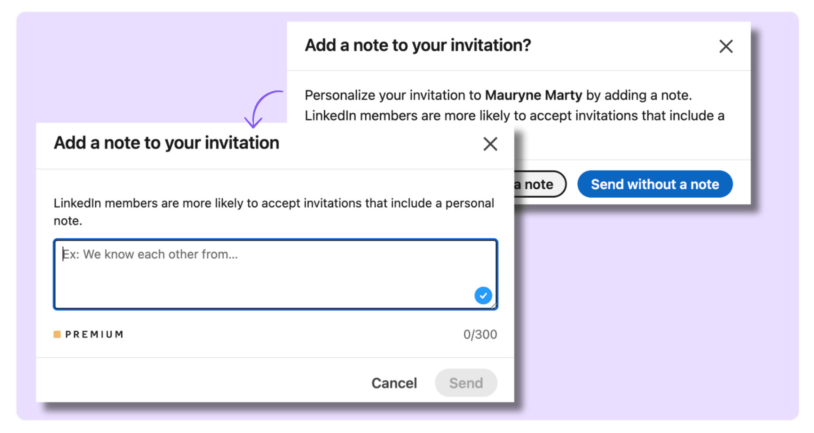Click the PREMIUM label text
Image resolution: width=814 pixels, height=433 pixels.
coord(94,334)
